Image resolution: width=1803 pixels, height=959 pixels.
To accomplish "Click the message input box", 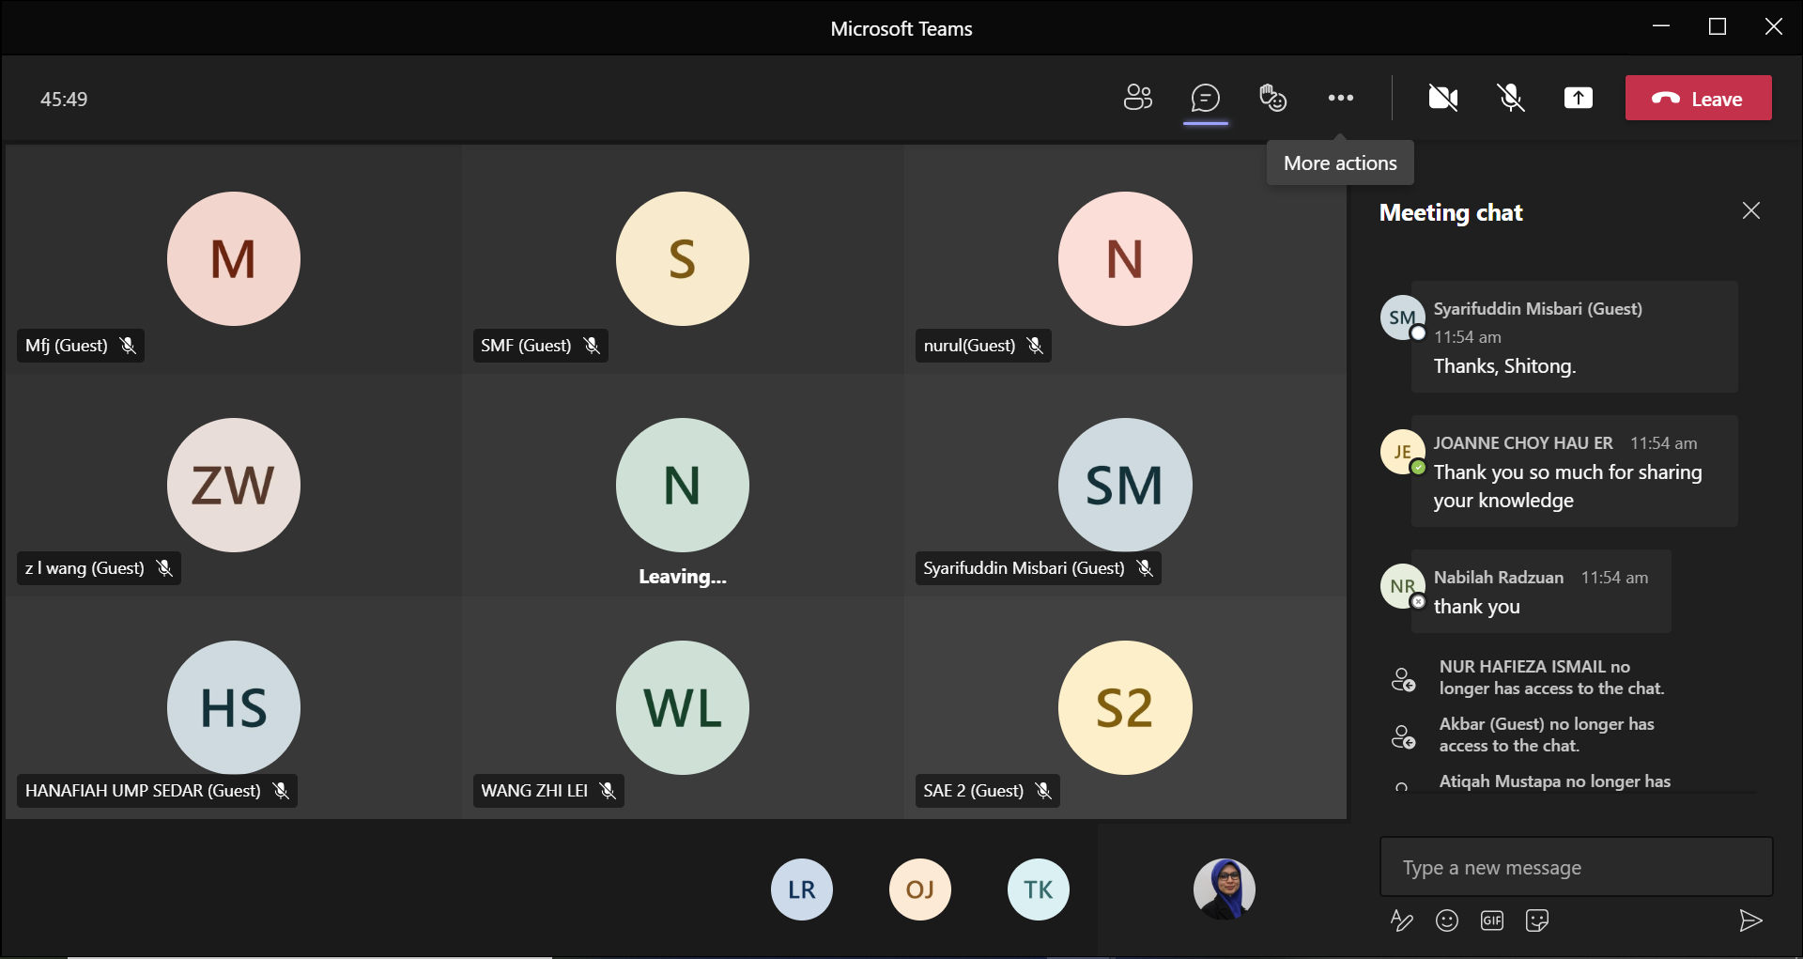I will (x=1576, y=867).
